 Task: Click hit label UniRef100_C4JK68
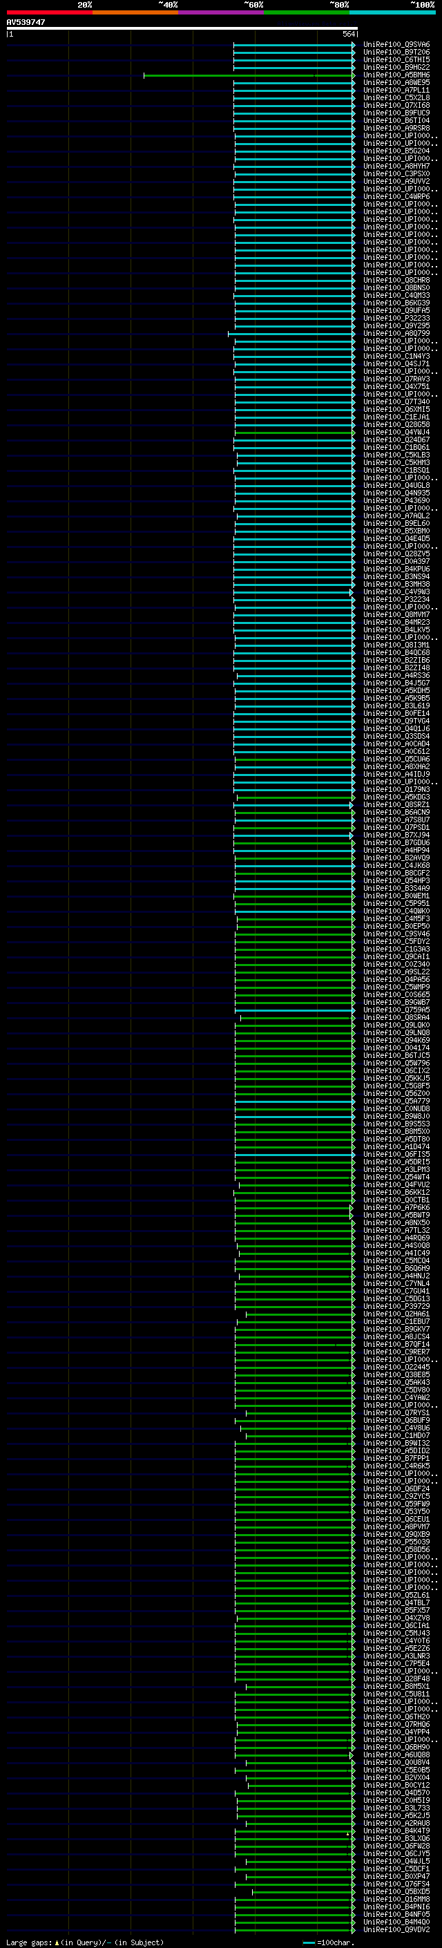point(396,865)
